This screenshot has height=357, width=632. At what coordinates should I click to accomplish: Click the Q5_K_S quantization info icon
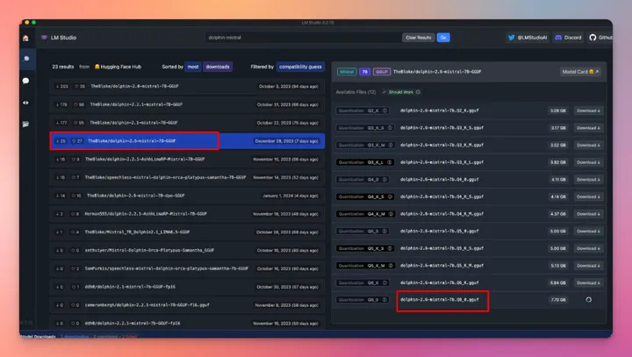[390, 248]
